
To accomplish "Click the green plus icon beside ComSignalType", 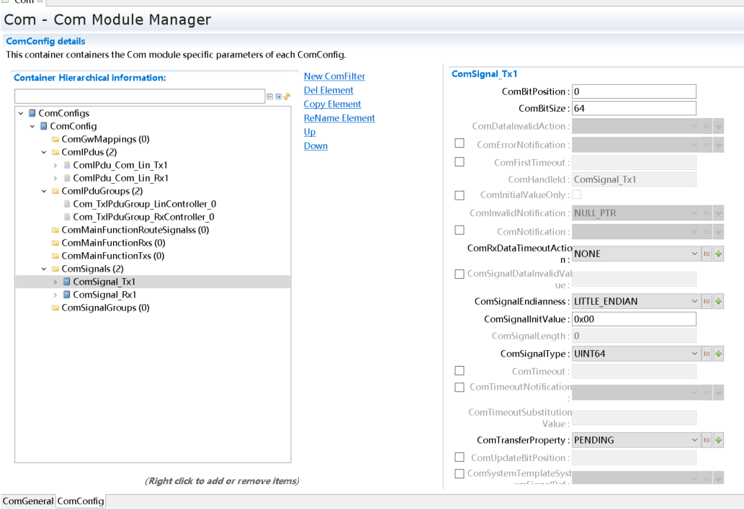I will tap(718, 354).
